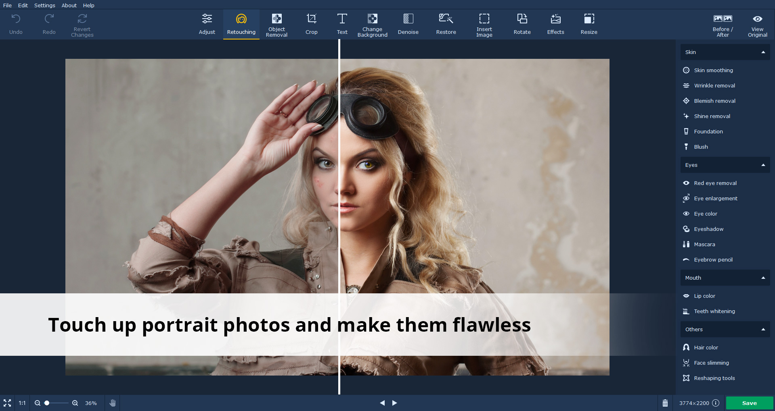Click the trash delete icon
Screen dimensions: 775x411
point(665,403)
